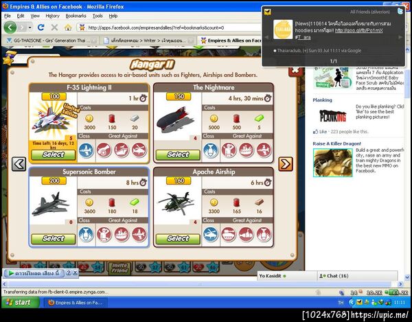The height and width of the screenshot is (322, 412).
Task: Click The Nightmare blimp thumbnail
Action: coord(175,120)
